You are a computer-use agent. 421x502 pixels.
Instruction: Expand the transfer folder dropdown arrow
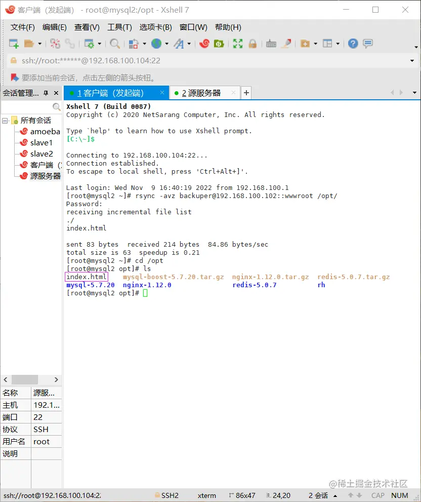315,44
